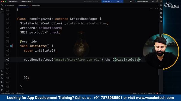The image size is (181, 101).
Task: Click rive_example in breadcrumb bar
Action: [x=6, y=93]
